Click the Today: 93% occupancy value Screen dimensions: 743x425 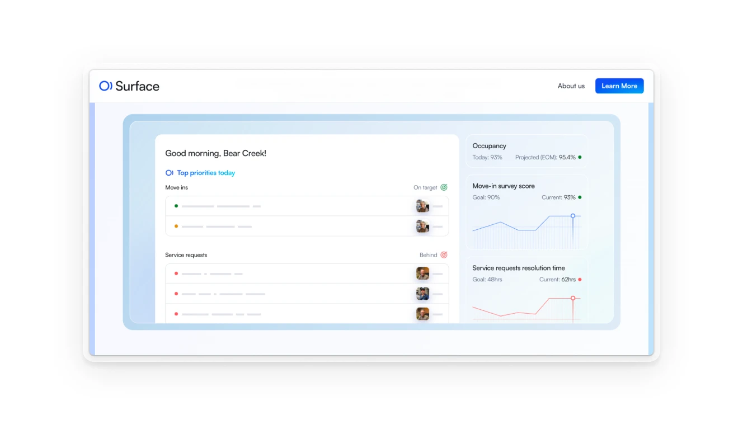[x=487, y=157]
